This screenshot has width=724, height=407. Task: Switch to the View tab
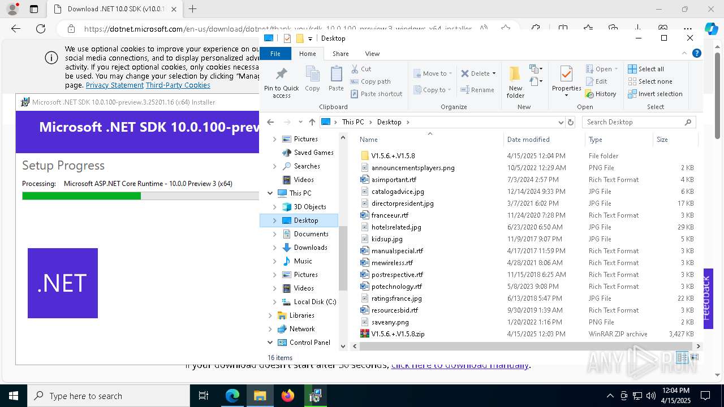pos(372,54)
